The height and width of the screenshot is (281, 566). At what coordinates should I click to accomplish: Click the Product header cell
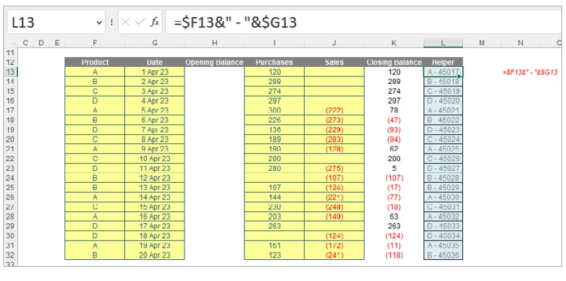coord(95,62)
